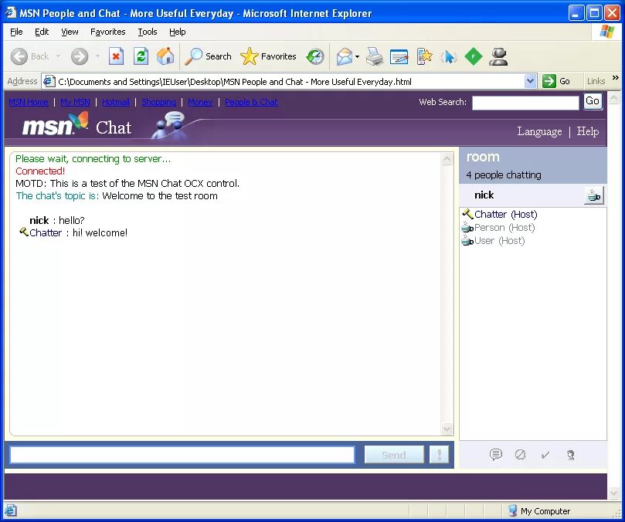The height and width of the screenshot is (522, 625).
Task: Click the IE Back button
Action: pyautogui.click(x=30, y=56)
